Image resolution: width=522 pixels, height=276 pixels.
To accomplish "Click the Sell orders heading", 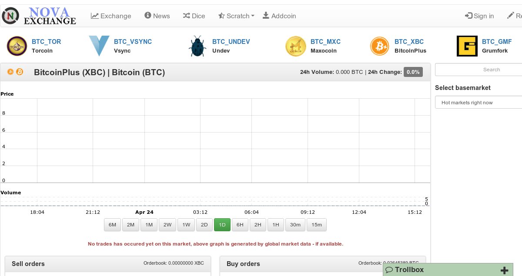I will point(28,264).
